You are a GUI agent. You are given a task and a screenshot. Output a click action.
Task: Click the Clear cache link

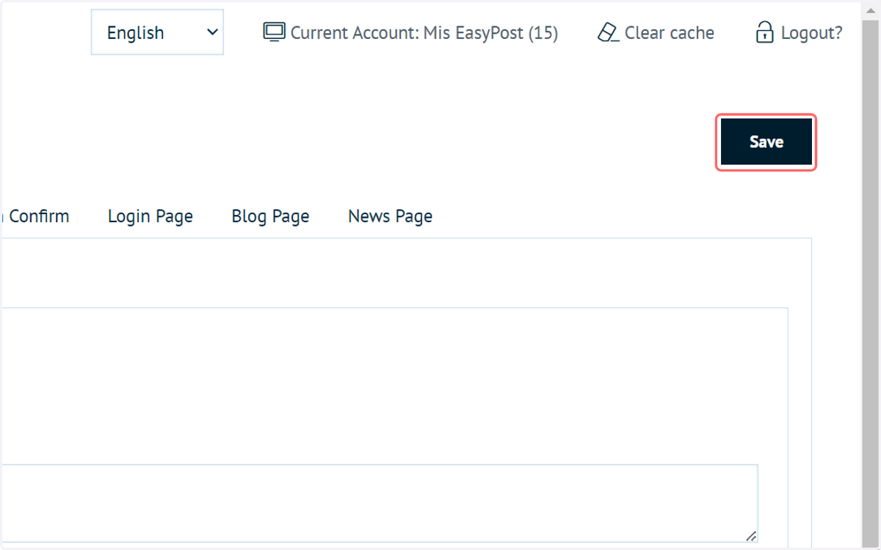(670, 33)
